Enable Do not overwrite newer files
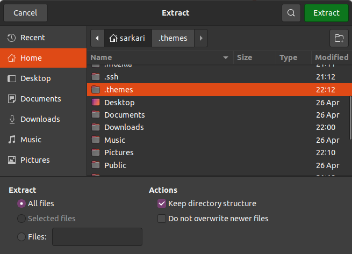352x254 pixels. (x=161, y=219)
